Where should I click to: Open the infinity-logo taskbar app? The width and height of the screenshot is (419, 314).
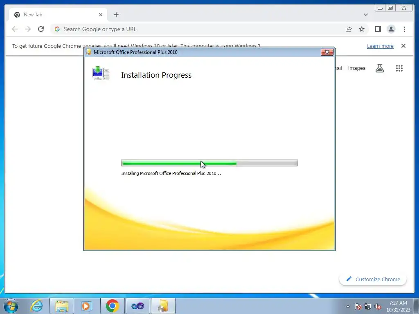tap(137, 306)
